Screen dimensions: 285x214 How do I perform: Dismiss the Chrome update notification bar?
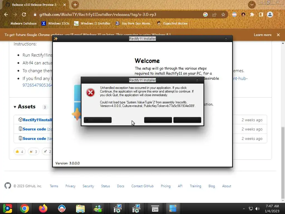point(278,35)
